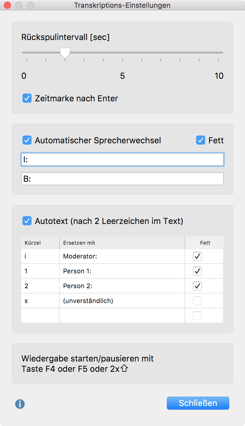Select the Kürzel cell with 1
Viewport: 245px width, 426px height.
coord(40,271)
